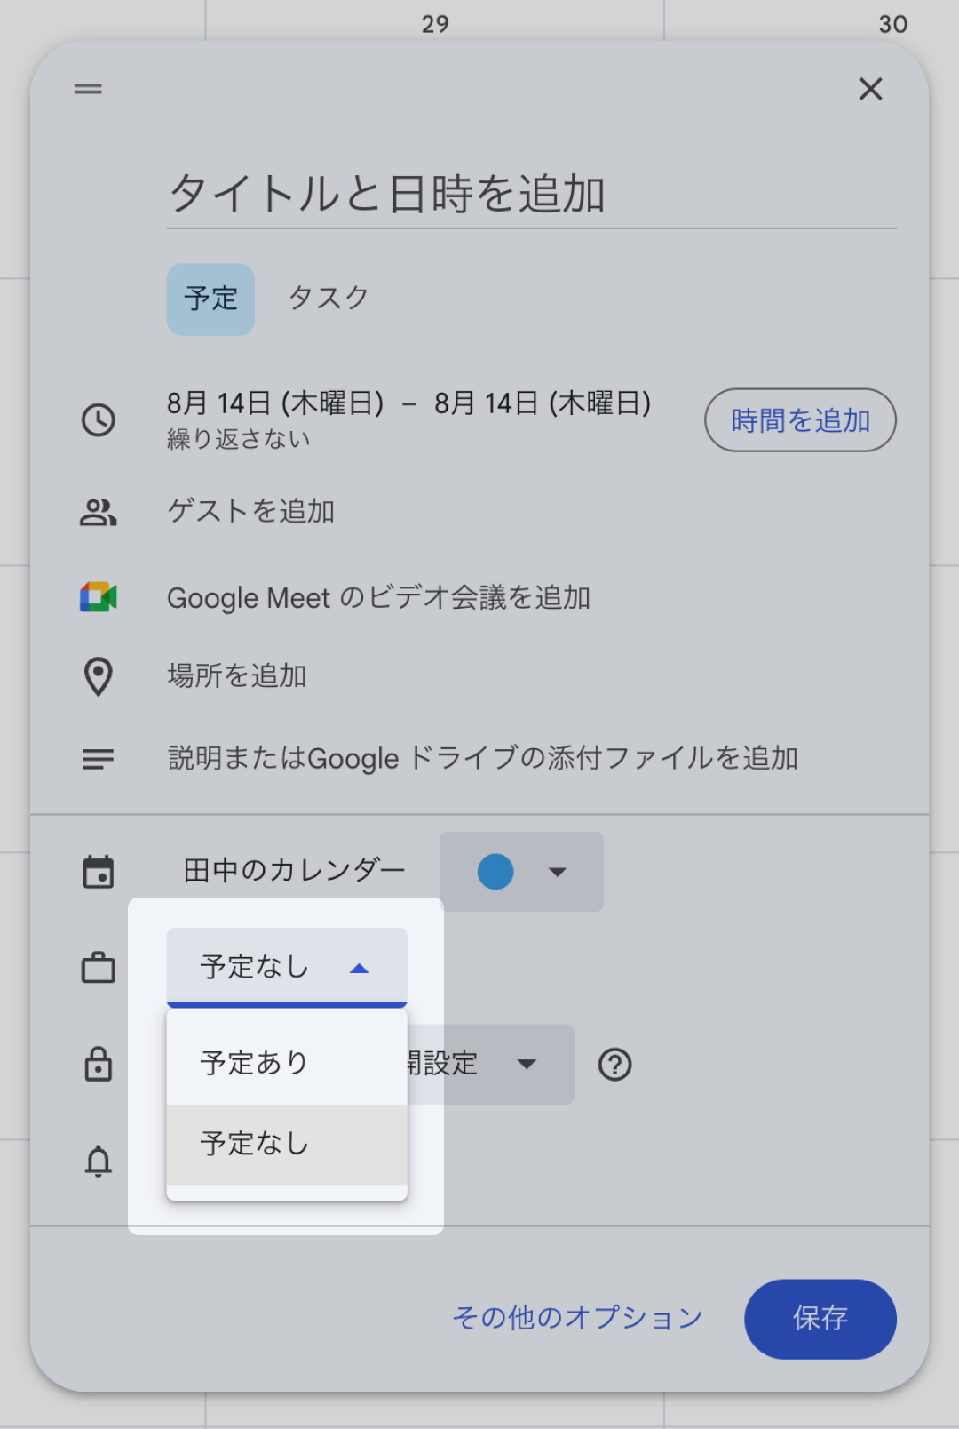
Task: Click the calendar icon next to 田中のカレンダー
Action: pos(98,871)
